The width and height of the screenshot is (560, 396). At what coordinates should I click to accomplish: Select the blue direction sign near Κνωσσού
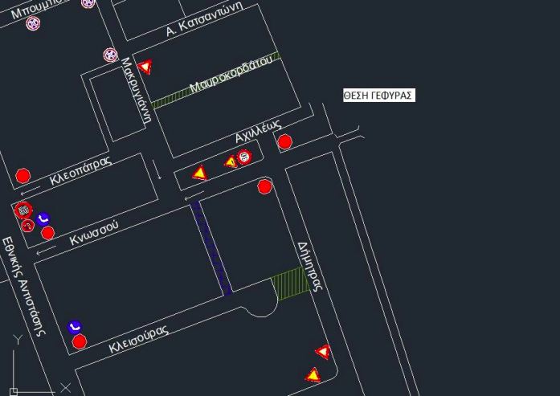tap(43, 218)
